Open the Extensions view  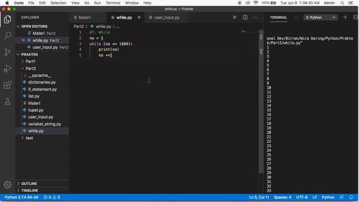(7, 85)
